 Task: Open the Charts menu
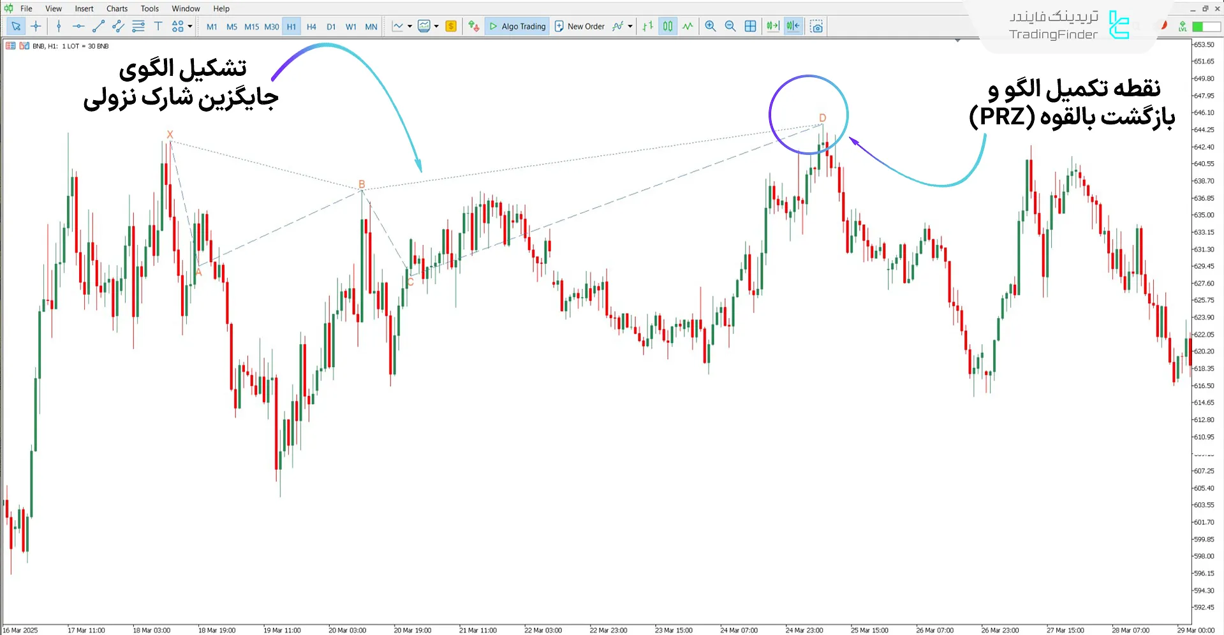point(117,8)
